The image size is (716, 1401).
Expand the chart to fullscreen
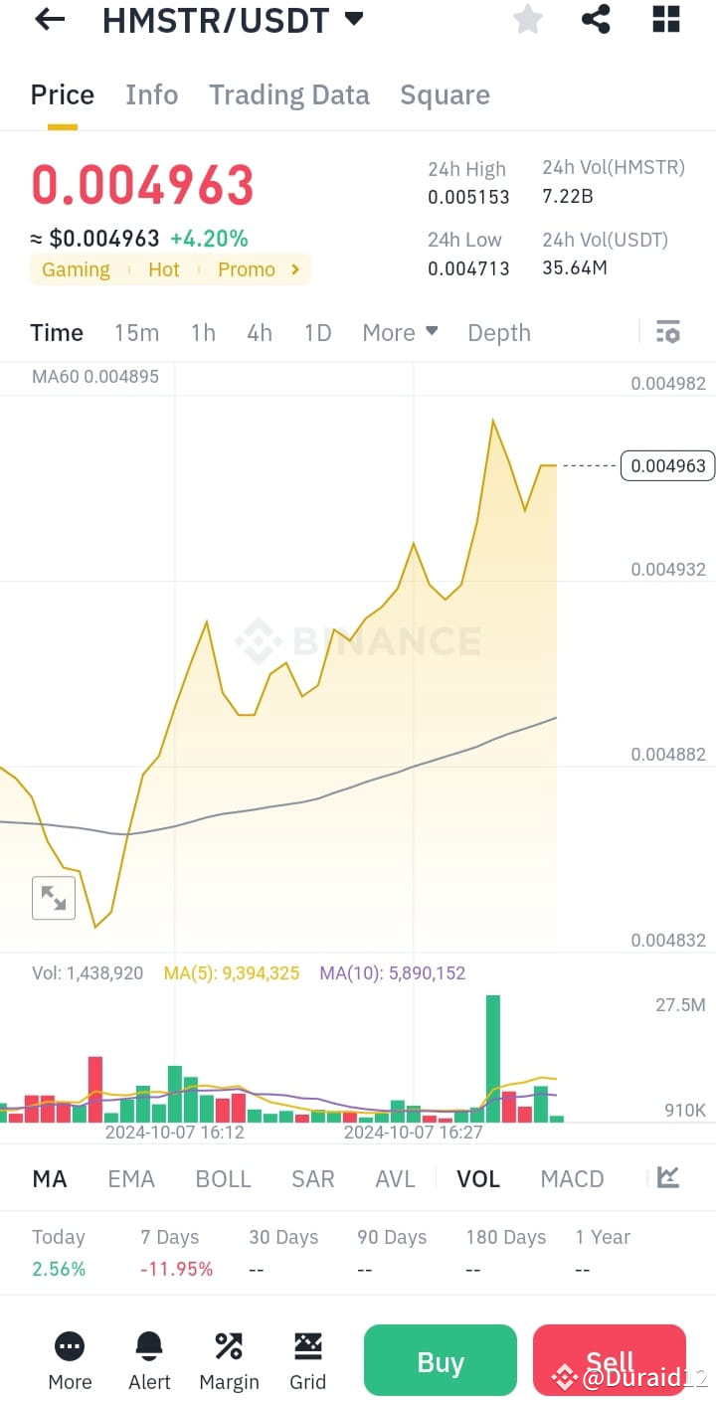[x=54, y=897]
